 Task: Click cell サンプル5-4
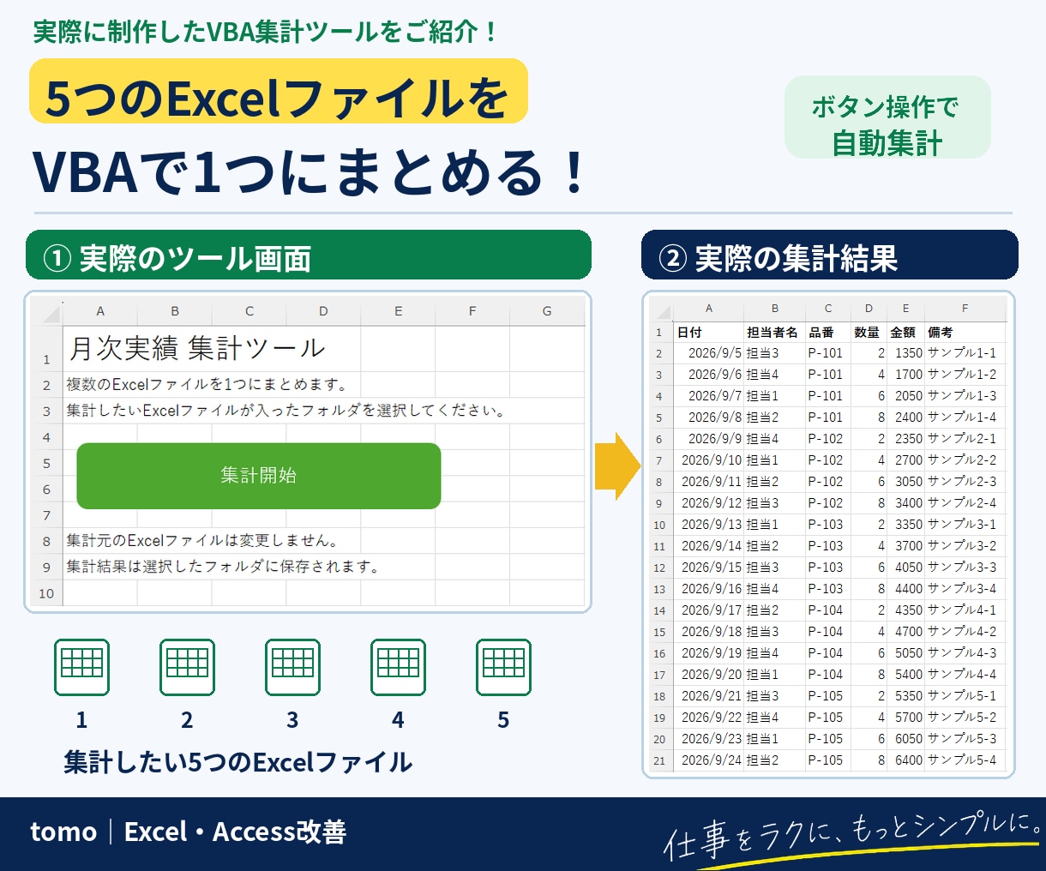[x=965, y=760]
